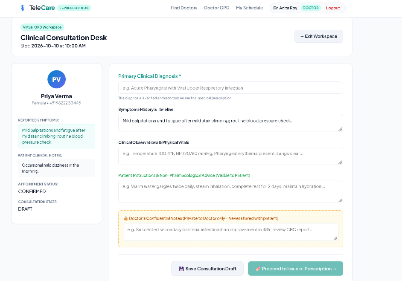Click CONFIRMED appointment status
Viewport: 402px width, 281px height.
pos(32,191)
